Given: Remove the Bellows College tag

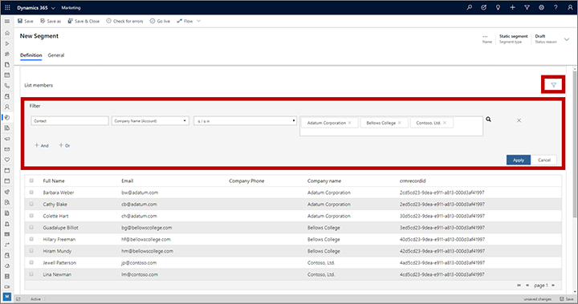Looking at the screenshot, I should 399,123.
